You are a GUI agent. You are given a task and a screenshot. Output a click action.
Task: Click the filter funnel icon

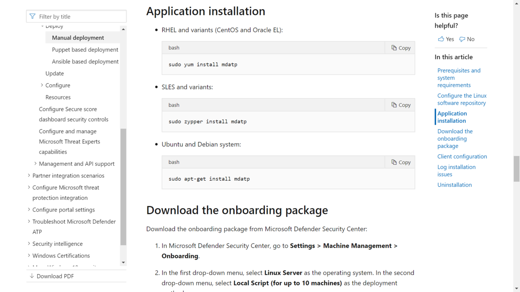(x=32, y=16)
